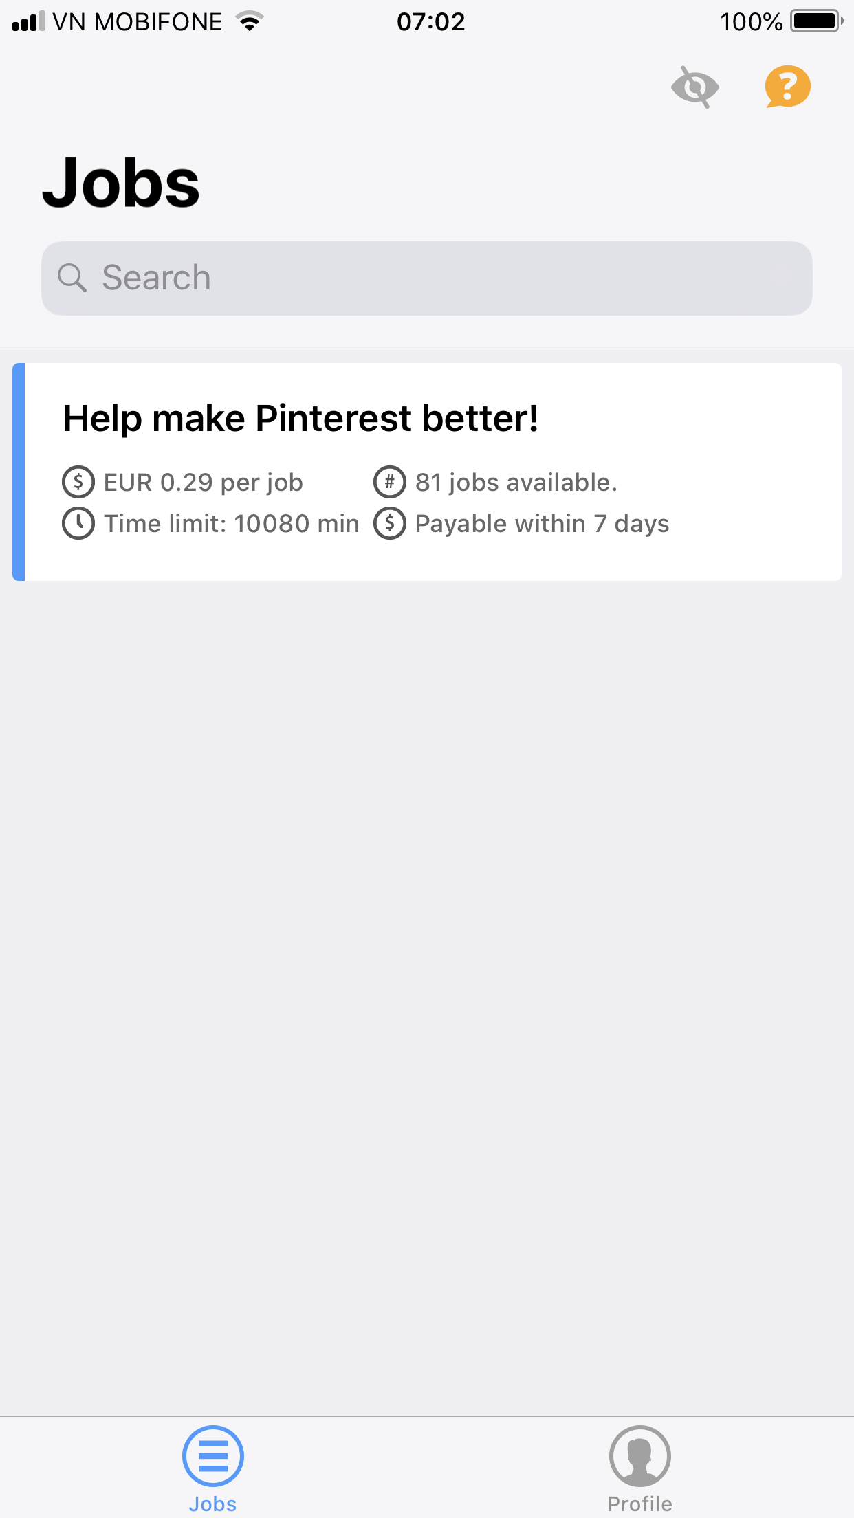Tap the clock icon beside Time limit
The image size is (854, 1518).
click(x=78, y=524)
